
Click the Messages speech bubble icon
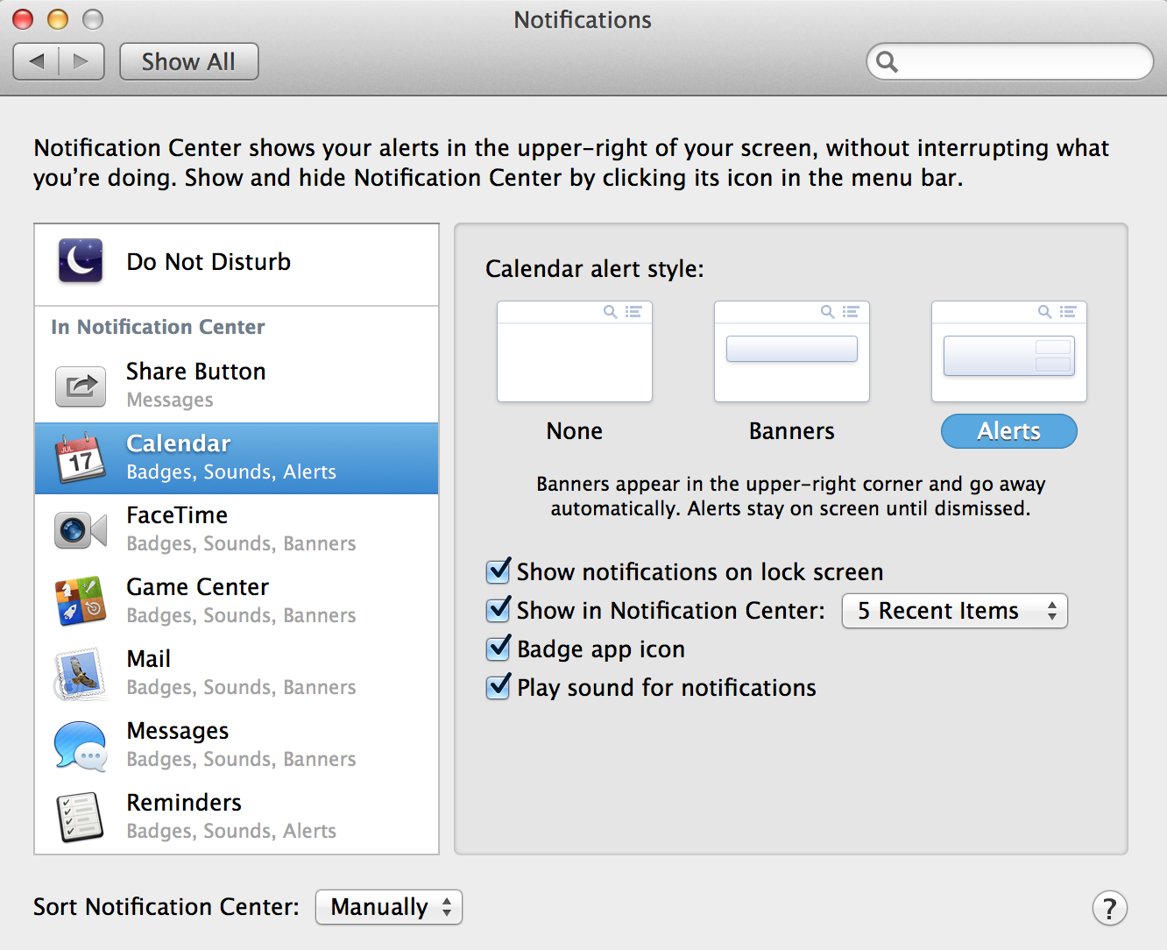[x=81, y=746]
